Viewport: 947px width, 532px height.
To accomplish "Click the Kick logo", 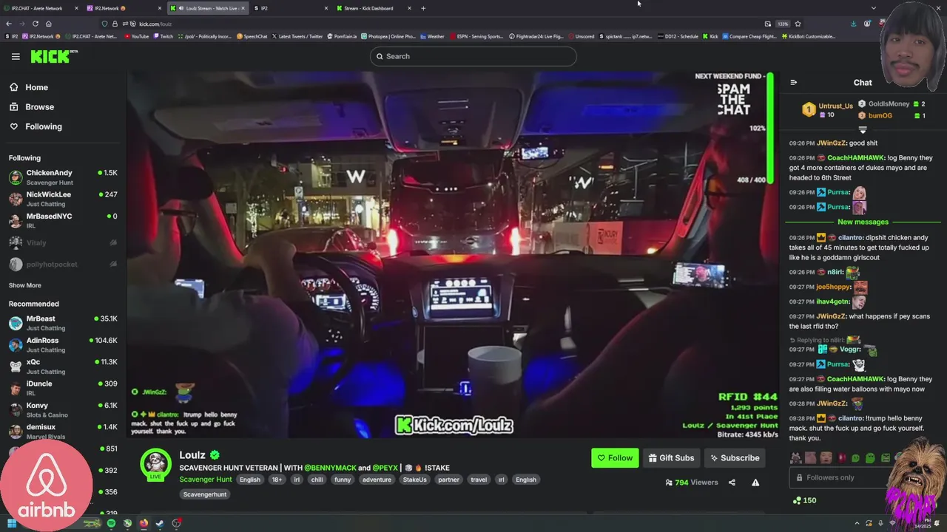I will (x=53, y=56).
